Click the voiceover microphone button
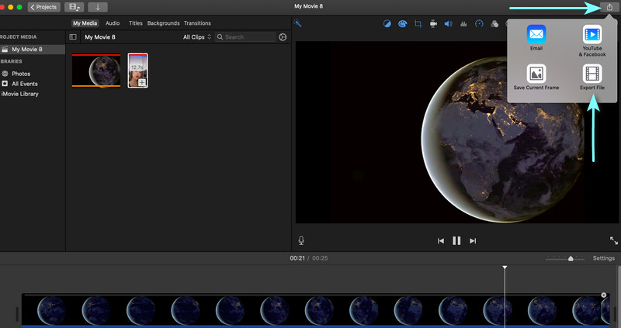This screenshot has height=328, width=621. click(x=301, y=240)
